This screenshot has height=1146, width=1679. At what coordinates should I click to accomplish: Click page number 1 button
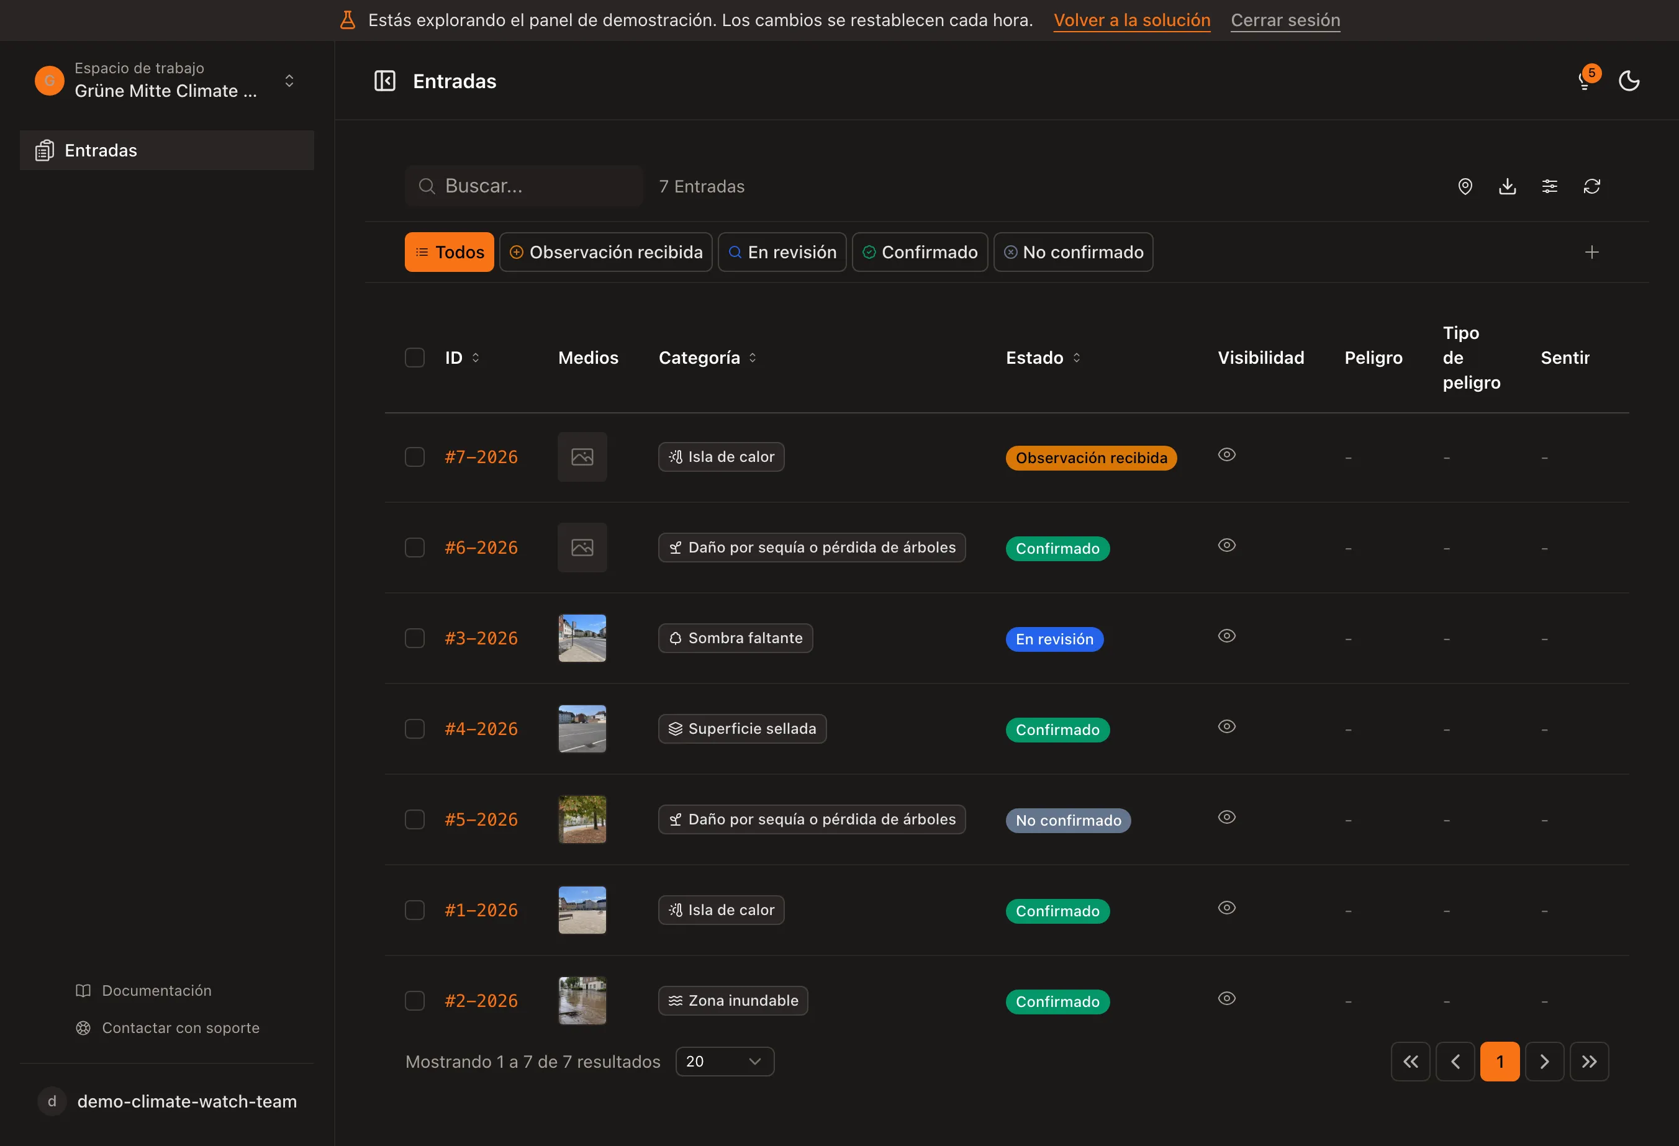[1500, 1062]
